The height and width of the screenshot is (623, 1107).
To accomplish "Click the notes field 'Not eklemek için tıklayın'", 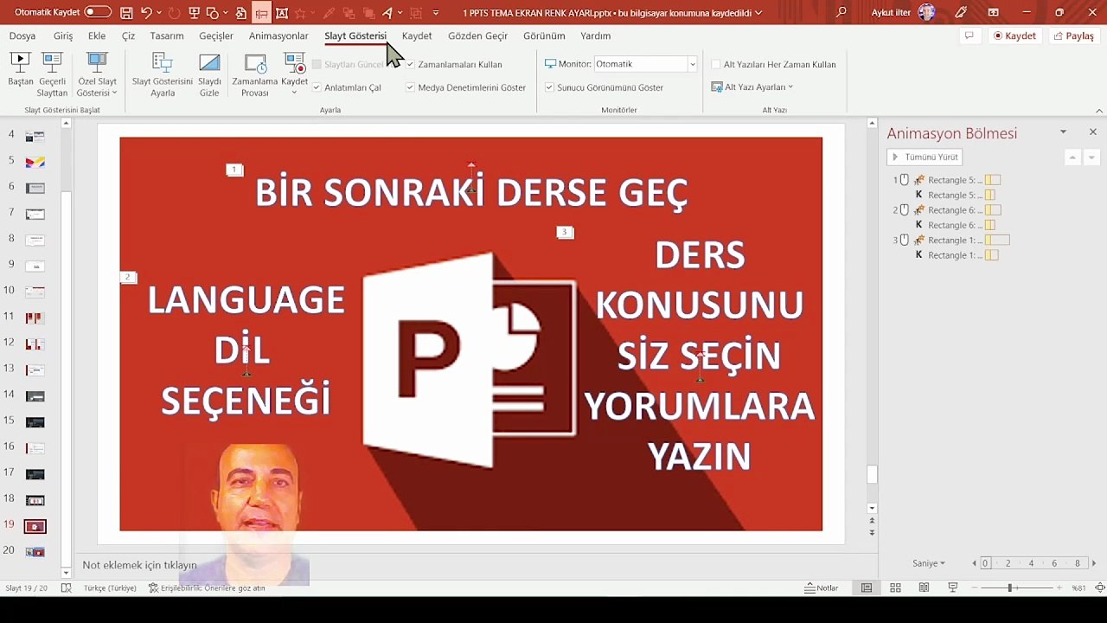I will [139, 565].
